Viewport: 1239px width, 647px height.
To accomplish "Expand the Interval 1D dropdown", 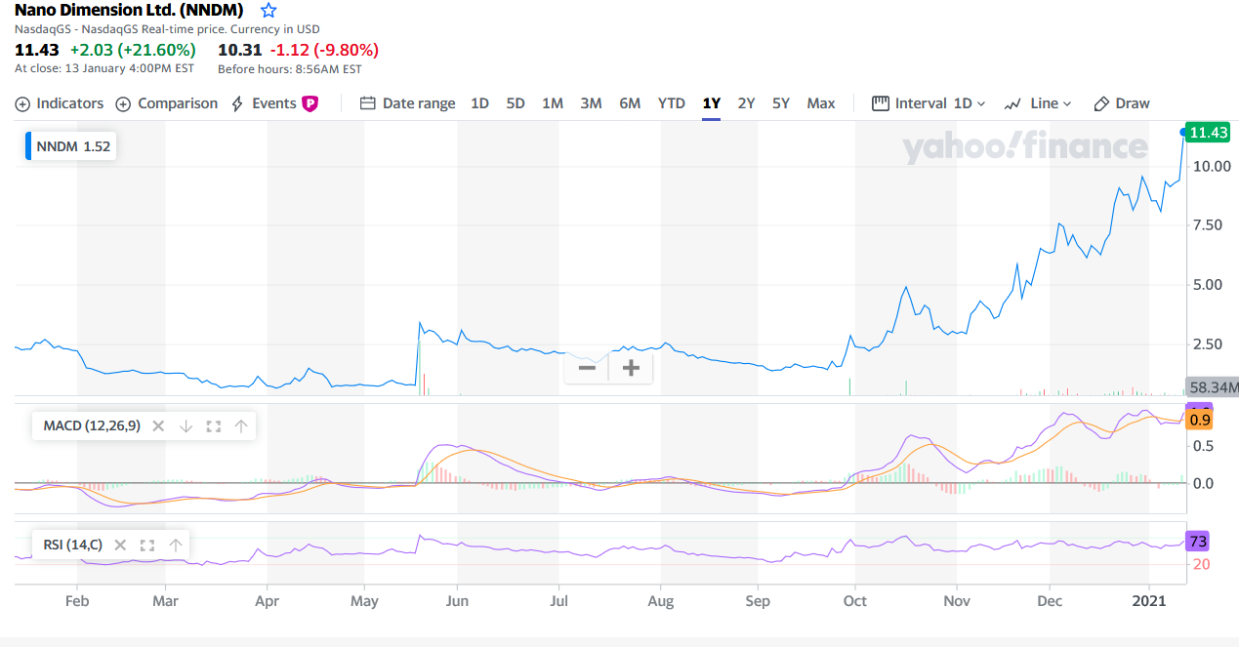I will [x=929, y=103].
